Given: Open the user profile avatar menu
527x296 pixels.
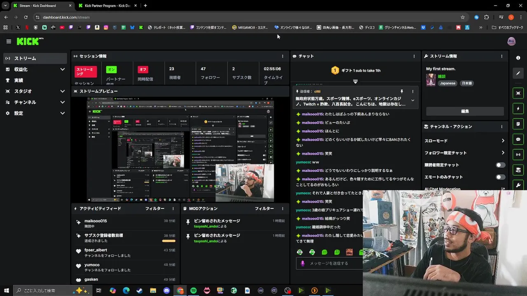Looking at the screenshot, I should [511, 41].
